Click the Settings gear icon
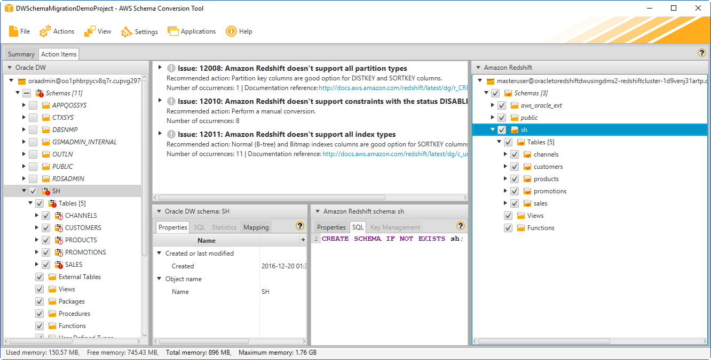The image size is (711, 360). [126, 31]
